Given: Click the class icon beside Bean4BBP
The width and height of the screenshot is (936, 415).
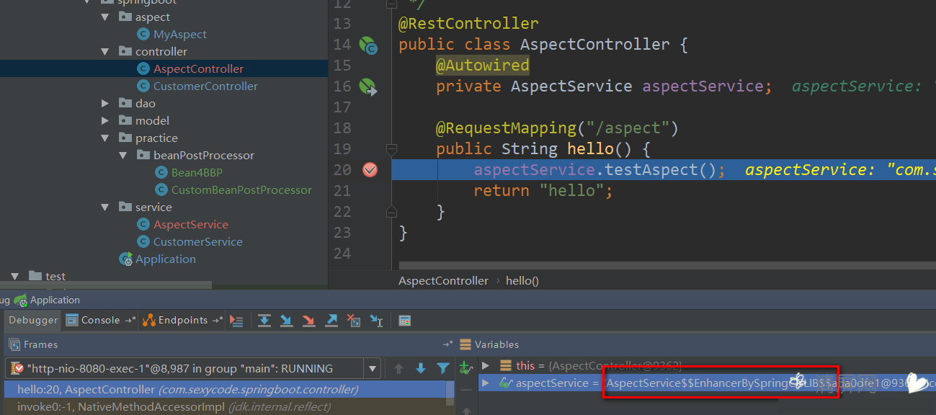Looking at the screenshot, I should click(161, 173).
